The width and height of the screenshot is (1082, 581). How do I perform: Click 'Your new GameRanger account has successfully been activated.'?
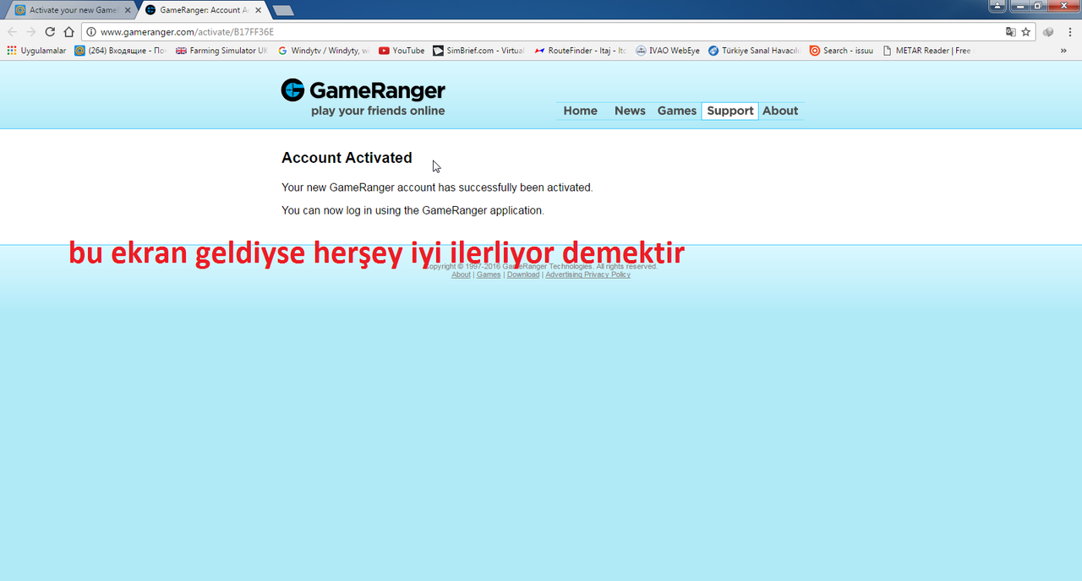pos(437,187)
